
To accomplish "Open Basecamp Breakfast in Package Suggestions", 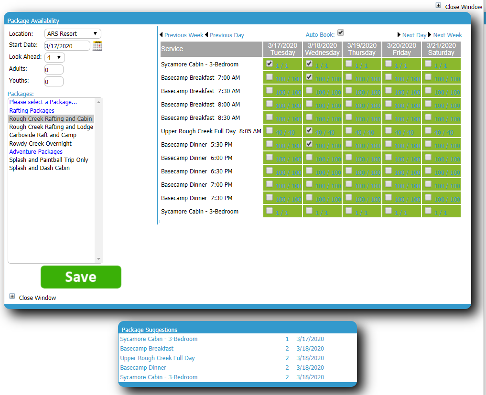I will tap(147, 349).
